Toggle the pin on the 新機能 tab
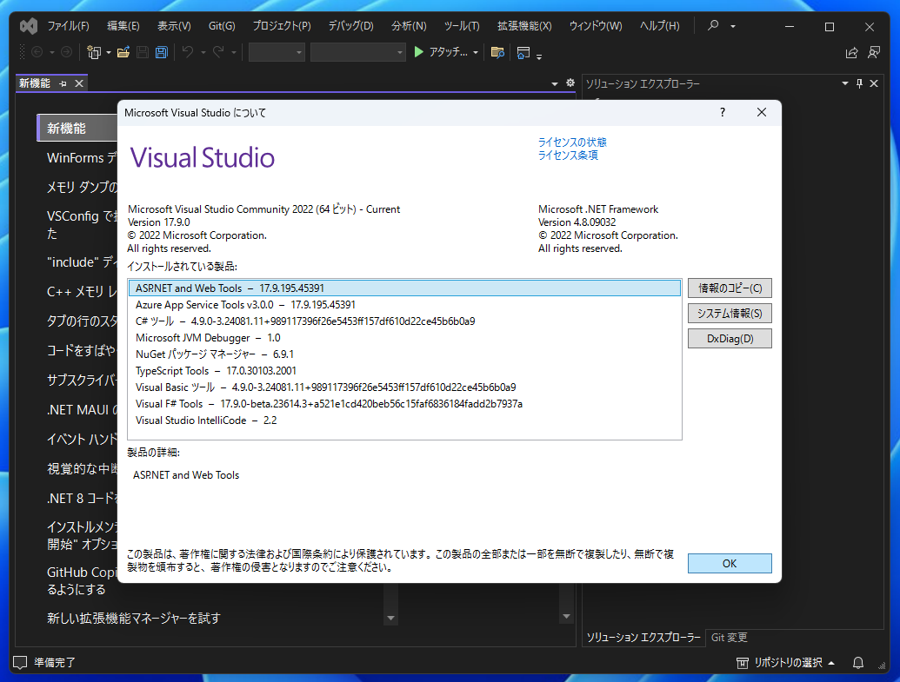 [63, 83]
